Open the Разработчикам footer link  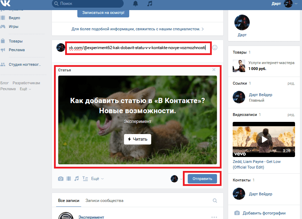pyautogui.click(x=26, y=83)
